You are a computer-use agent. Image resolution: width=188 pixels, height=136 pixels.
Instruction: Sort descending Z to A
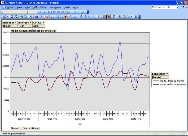click(x=62, y=17)
